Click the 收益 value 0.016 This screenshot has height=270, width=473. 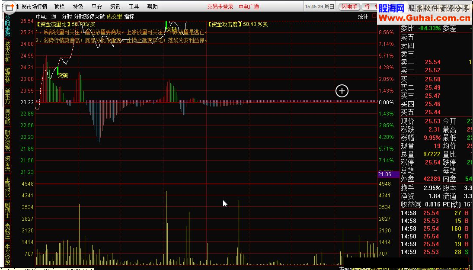pos(433,205)
